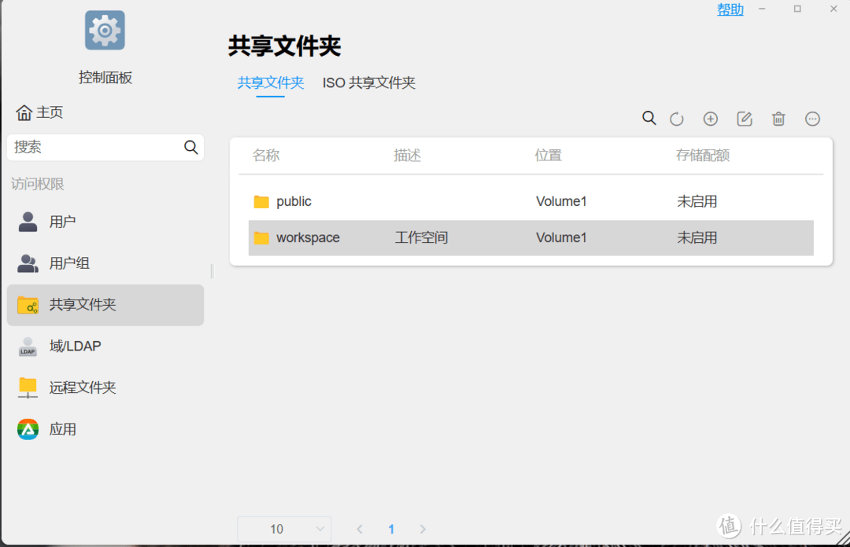
Task: Go to the next page arrow
Action: click(x=423, y=529)
